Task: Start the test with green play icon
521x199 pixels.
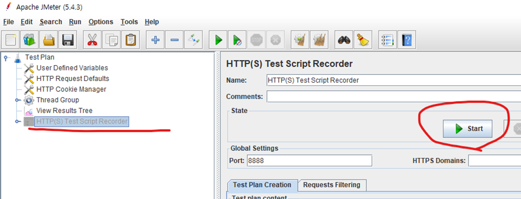Action: (218, 40)
